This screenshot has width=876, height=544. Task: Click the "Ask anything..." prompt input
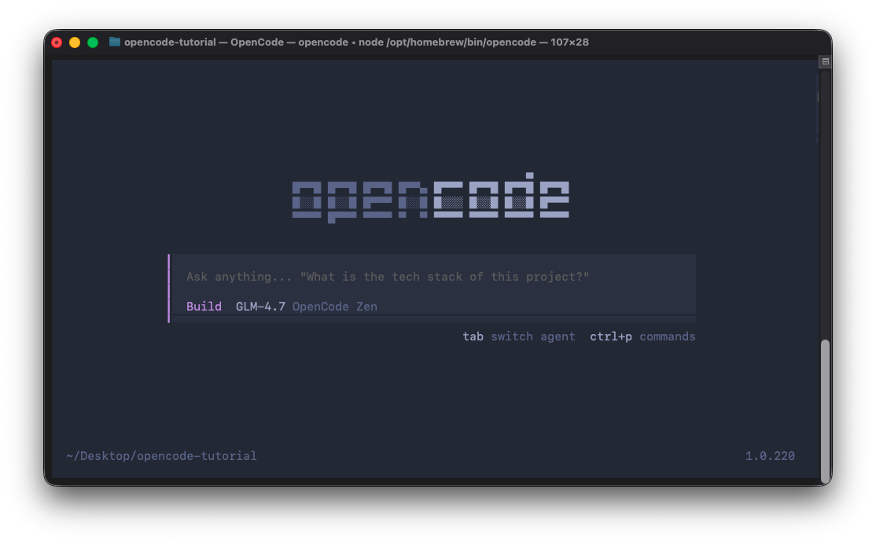pyautogui.click(x=388, y=277)
